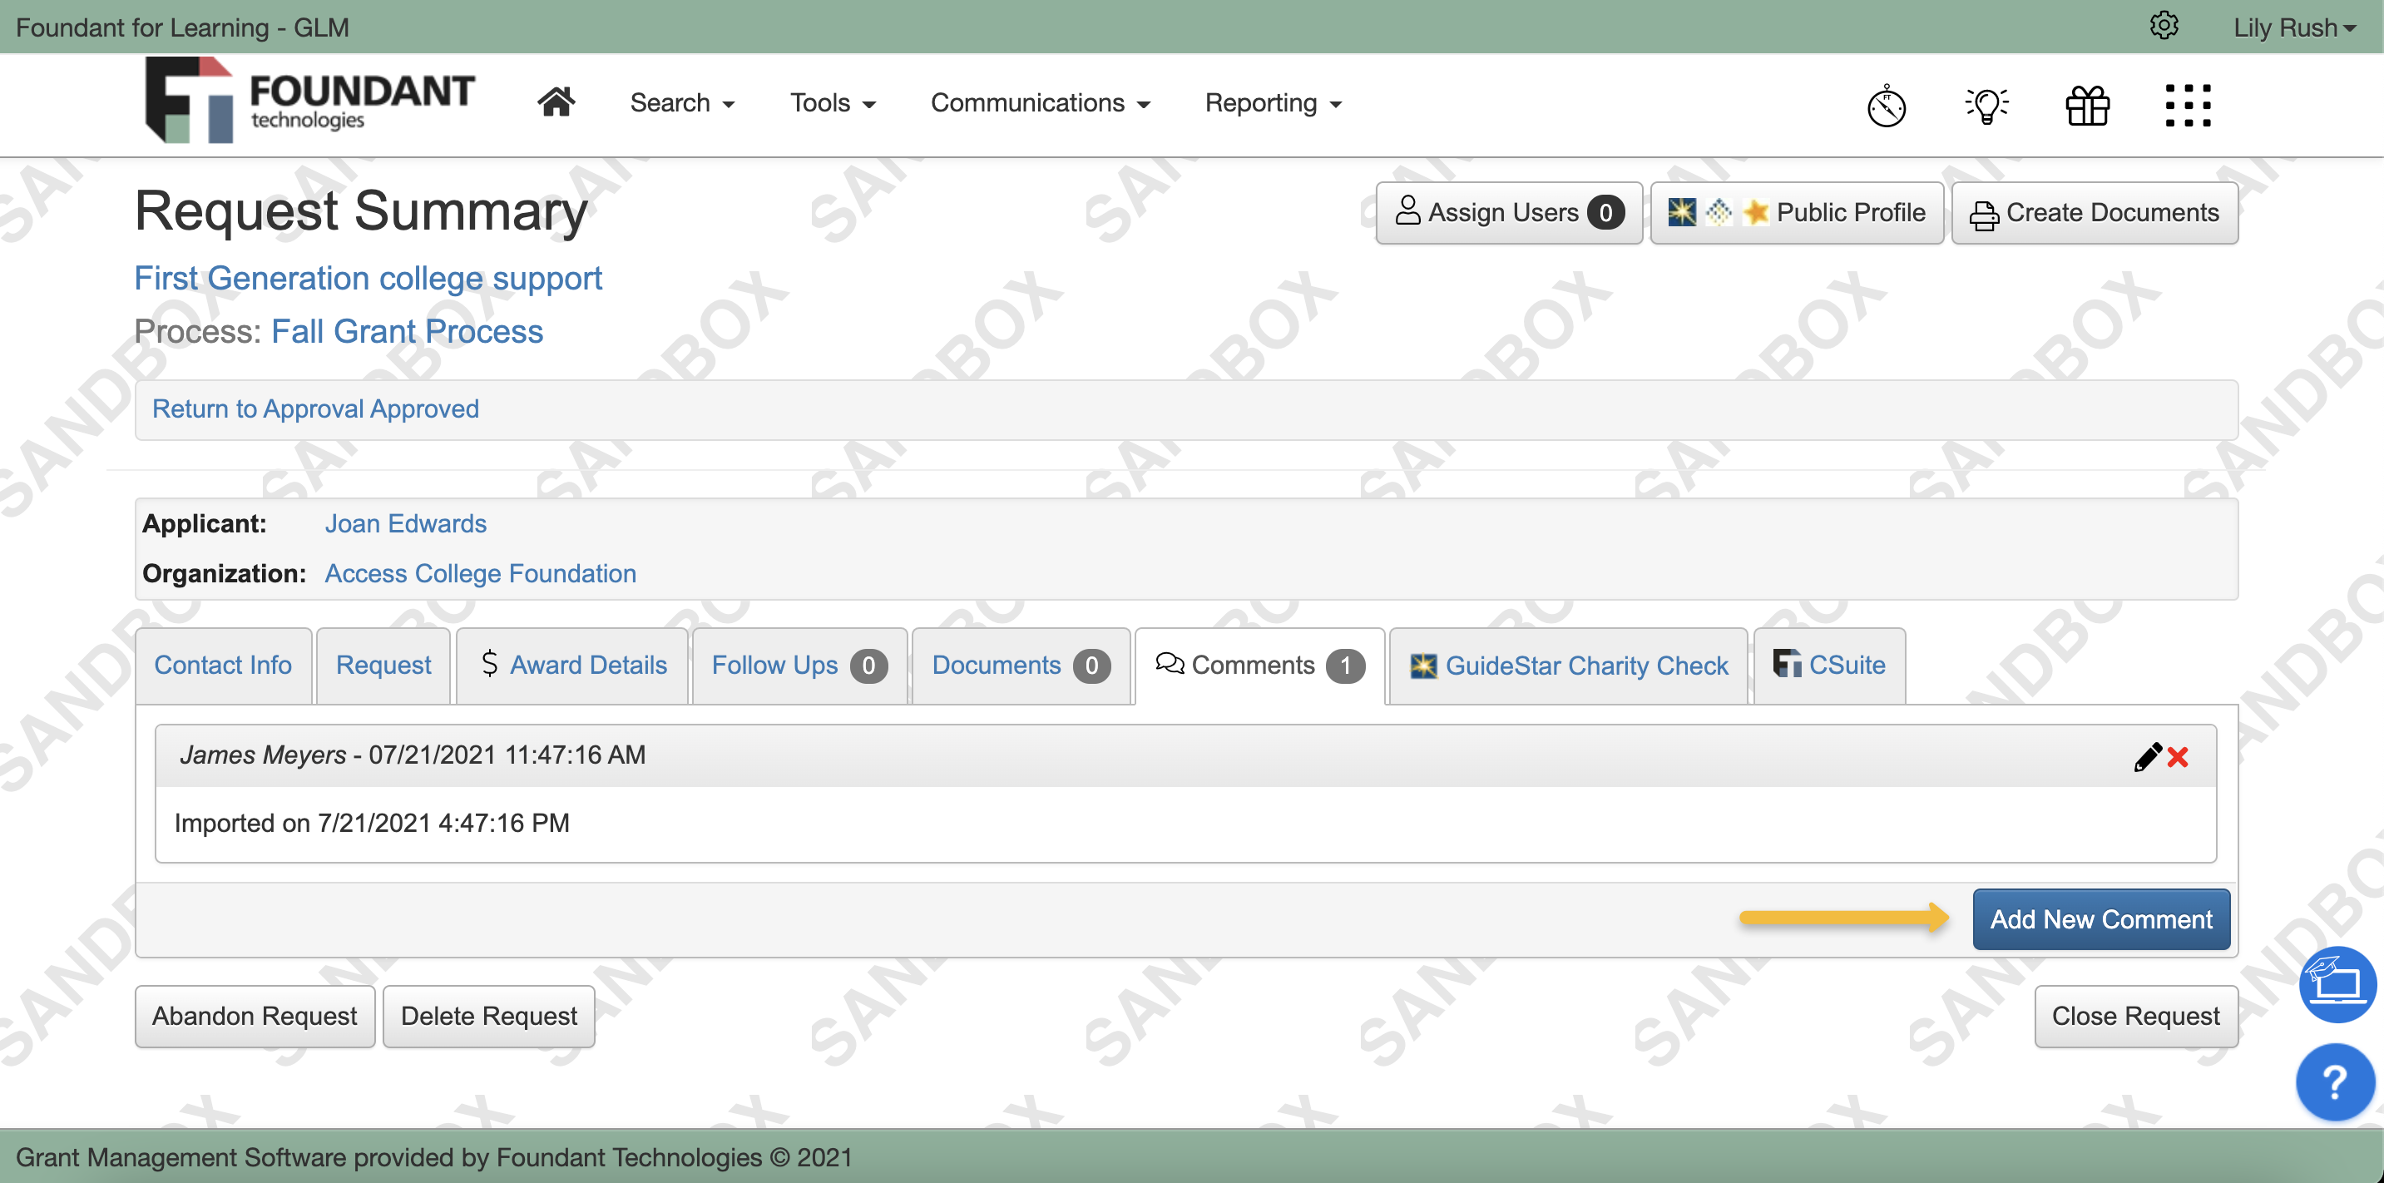Screen dimensions: 2384x1183
Task: Click the Create Documents button
Action: (2095, 213)
